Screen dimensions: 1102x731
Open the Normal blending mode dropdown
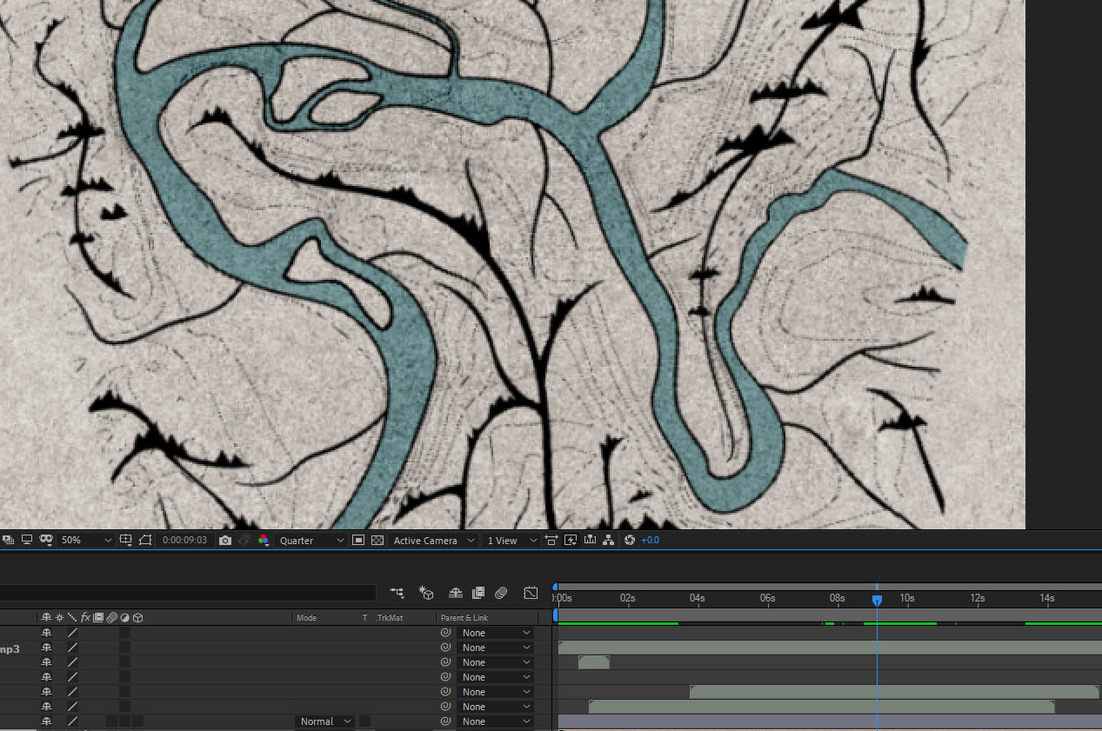click(x=325, y=721)
